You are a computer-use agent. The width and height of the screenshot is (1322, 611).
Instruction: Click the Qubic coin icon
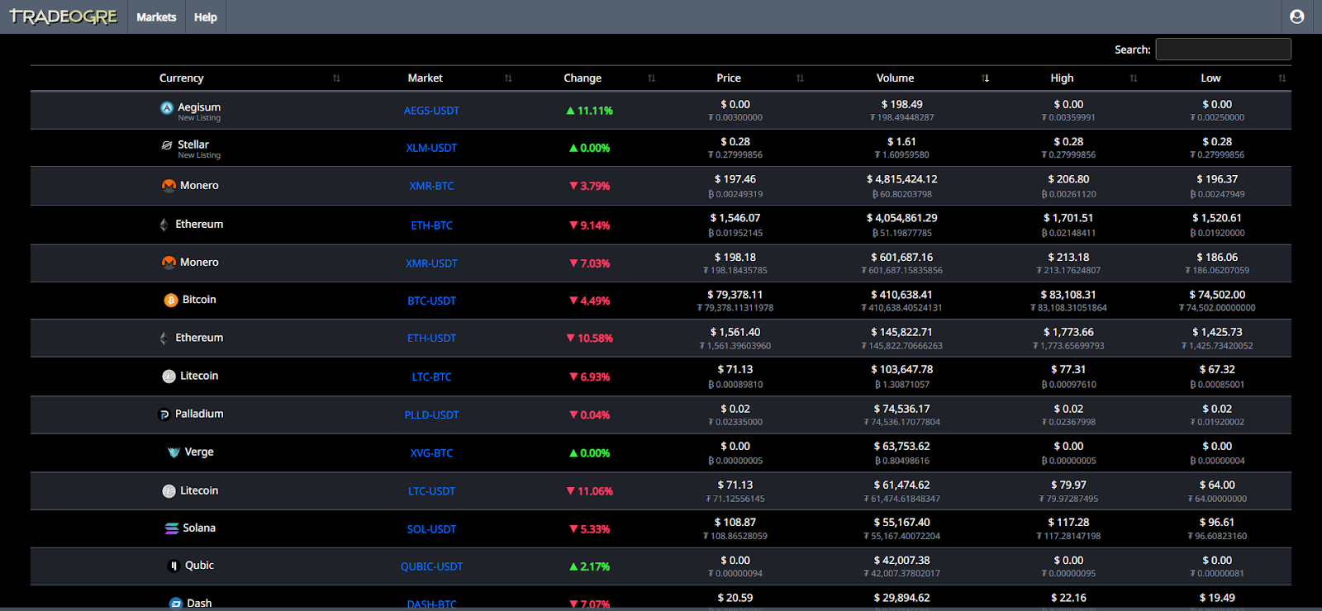[174, 566]
